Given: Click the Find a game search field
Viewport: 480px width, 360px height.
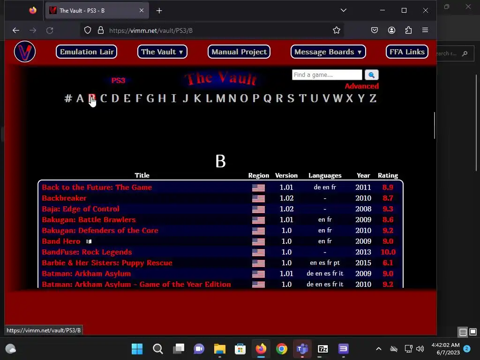Looking at the screenshot, I should coord(327,75).
